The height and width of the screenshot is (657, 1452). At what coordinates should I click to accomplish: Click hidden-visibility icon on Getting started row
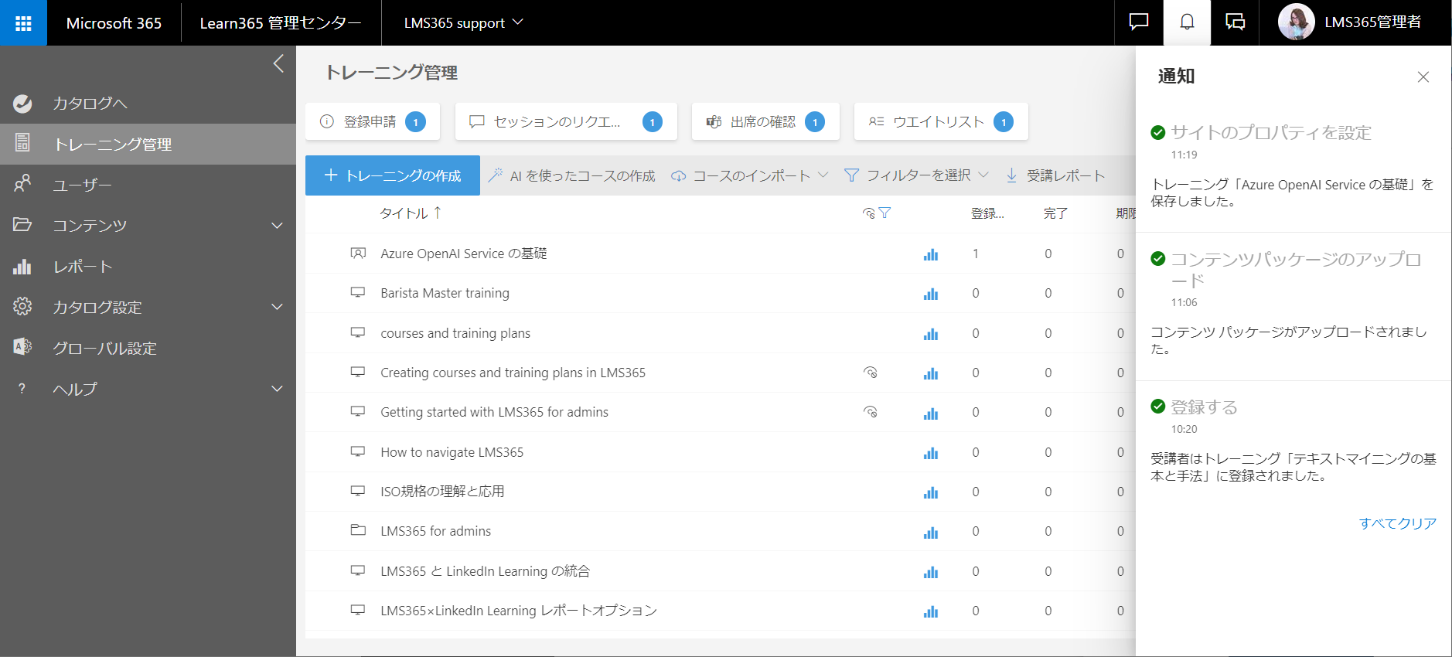pos(870,412)
